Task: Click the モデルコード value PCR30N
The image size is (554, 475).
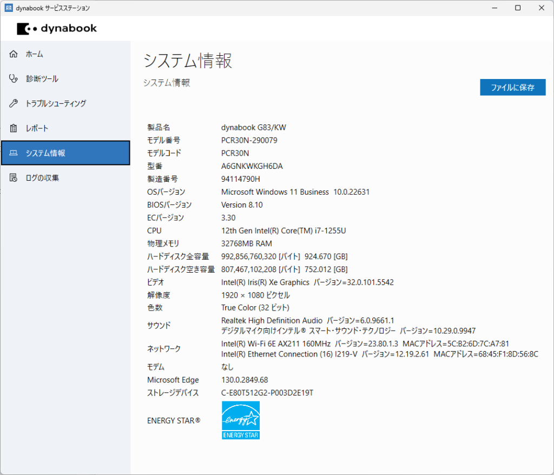Action: point(235,153)
